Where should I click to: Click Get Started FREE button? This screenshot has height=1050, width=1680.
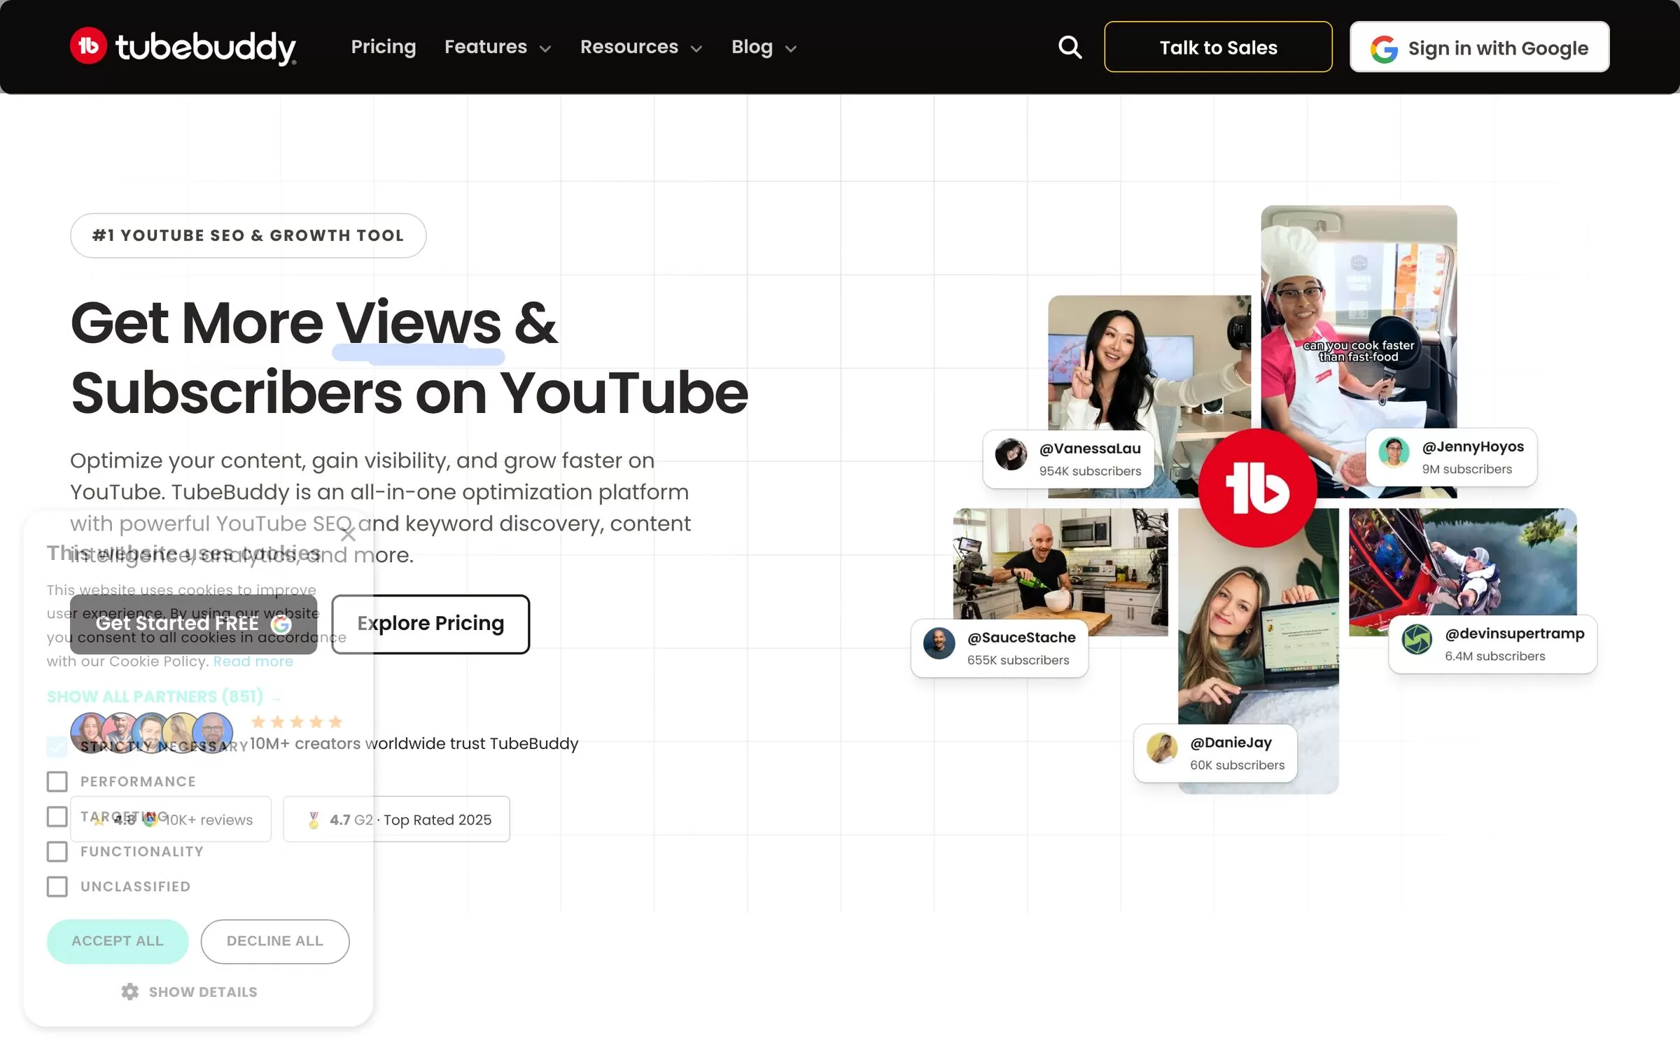[x=194, y=624]
